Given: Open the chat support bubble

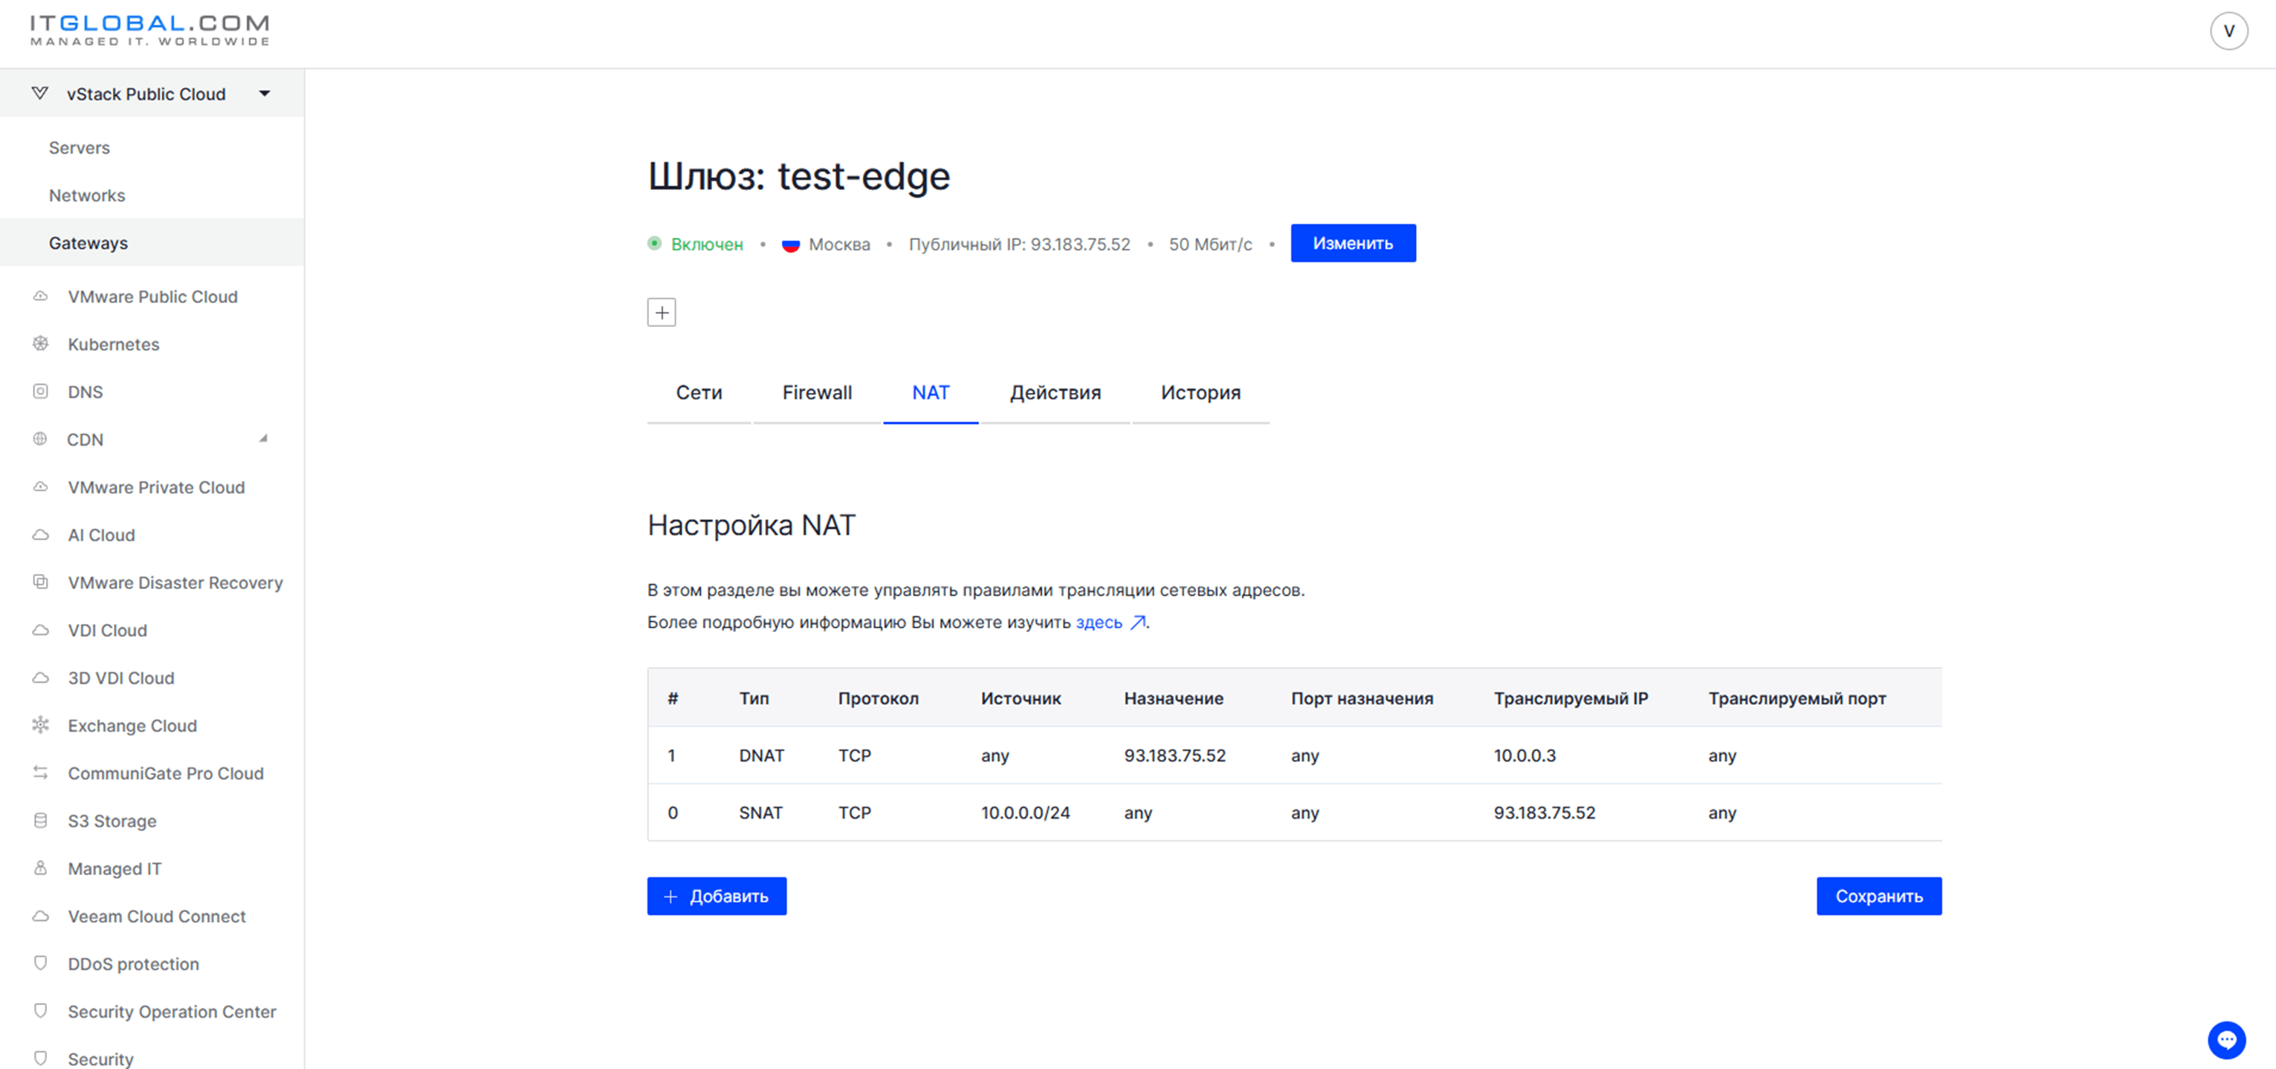Looking at the screenshot, I should click(x=2226, y=1040).
